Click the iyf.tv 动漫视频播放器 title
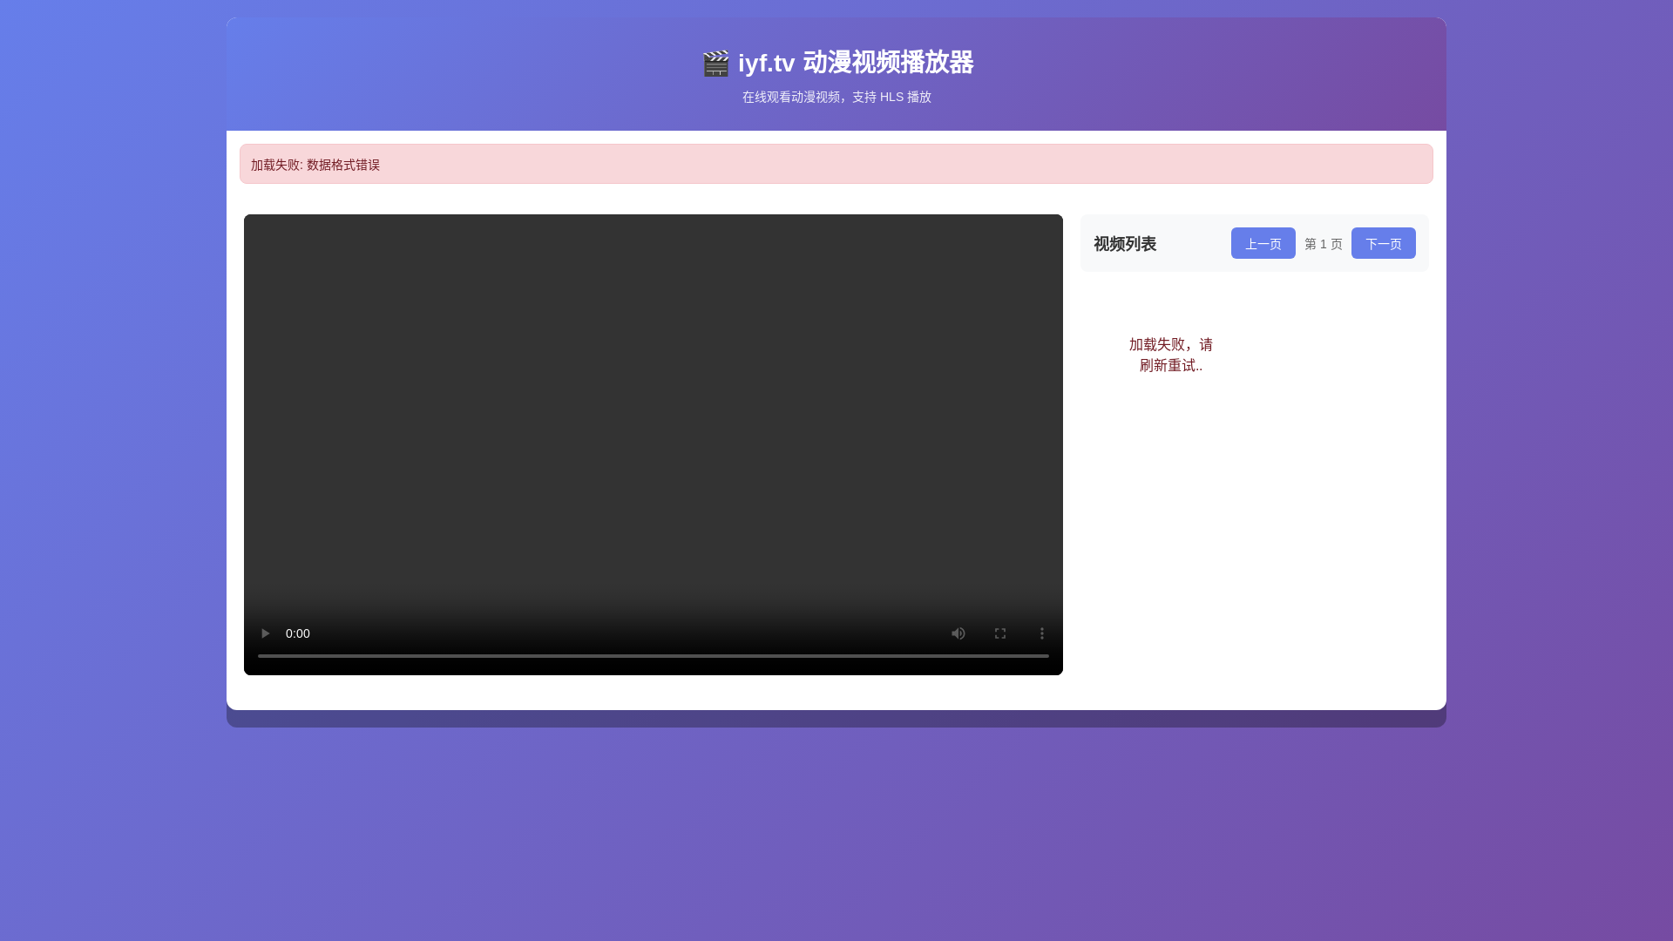The image size is (1673, 941). tap(856, 63)
